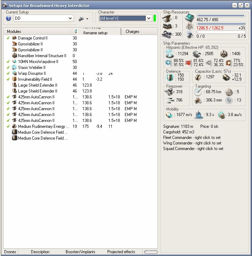The height and width of the screenshot is (256, 252).
Task: Click the max velocity icon
Action: (x=169, y=115)
